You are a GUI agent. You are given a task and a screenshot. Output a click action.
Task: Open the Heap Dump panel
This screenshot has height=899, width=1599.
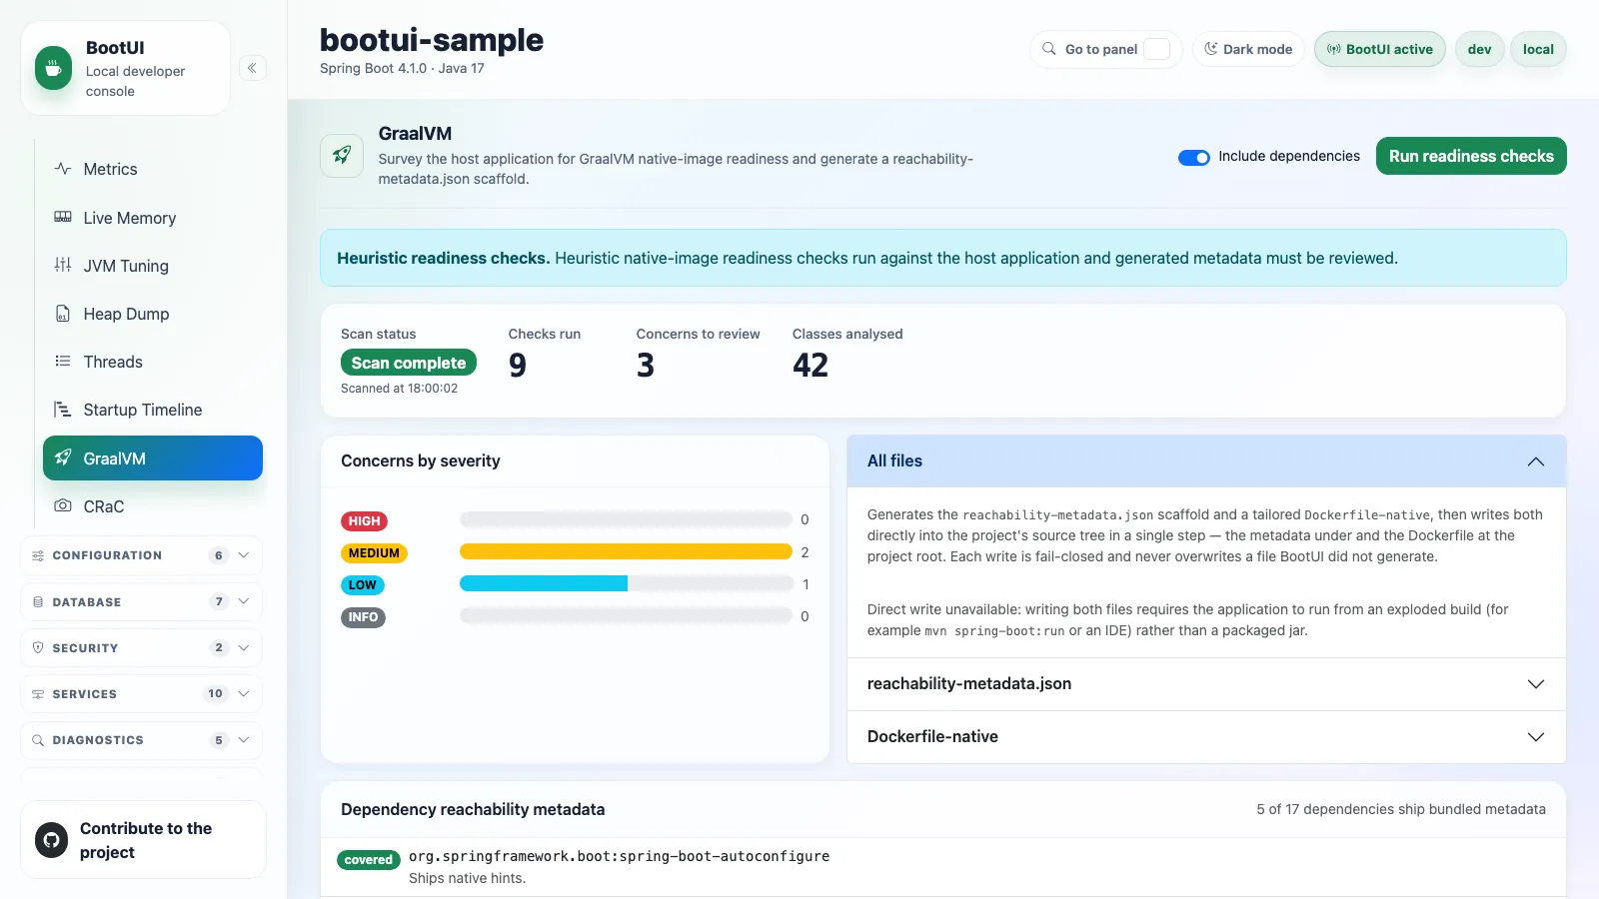pos(153,313)
